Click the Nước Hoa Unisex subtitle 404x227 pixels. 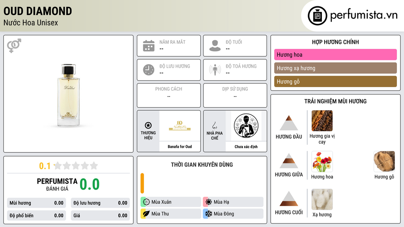point(31,22)
